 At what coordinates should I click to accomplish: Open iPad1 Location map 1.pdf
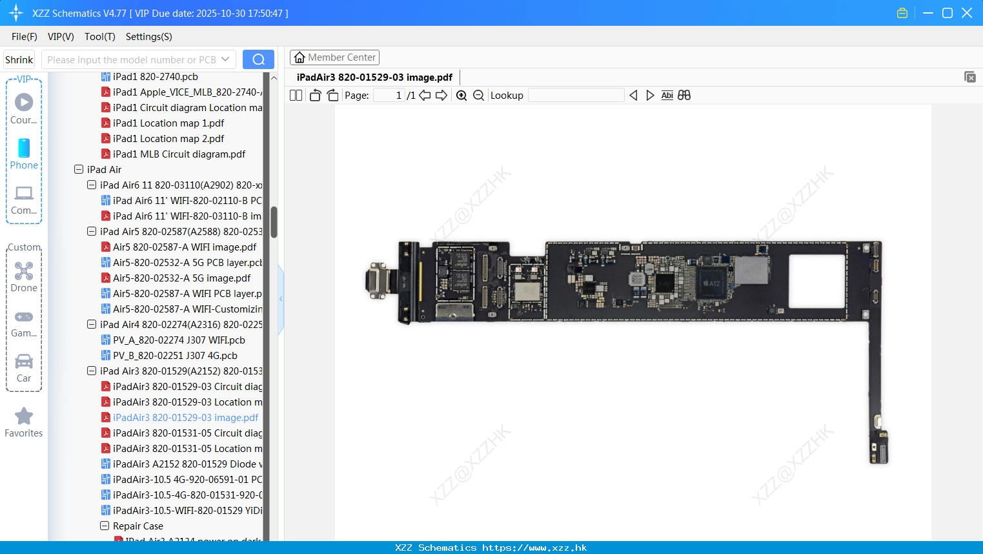click(168, 123)
